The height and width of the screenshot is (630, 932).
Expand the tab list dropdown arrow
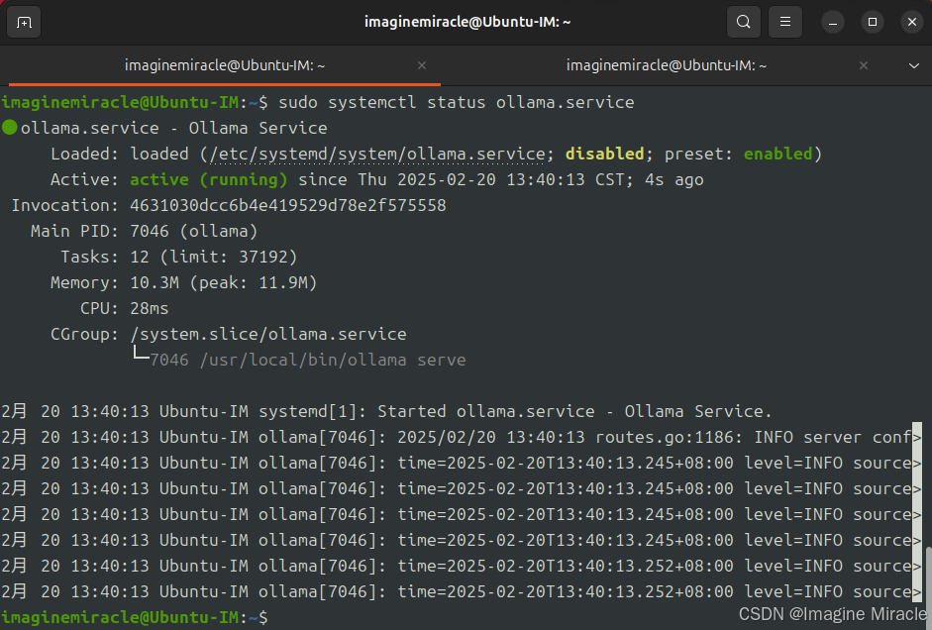(x=914, y=65)
